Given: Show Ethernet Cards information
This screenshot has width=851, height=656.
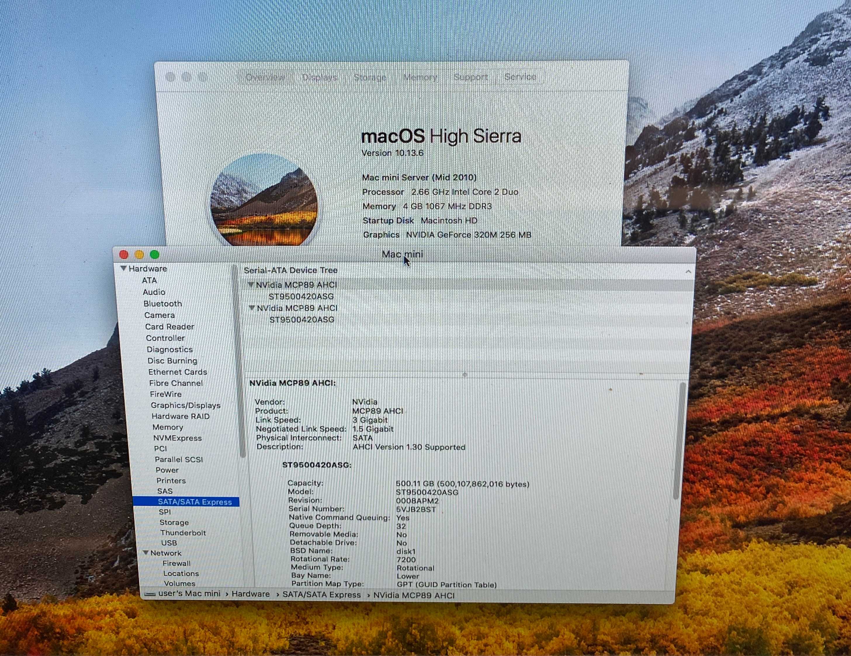Looking at the screenshot, I should pyautogui.click(x=177, y=372).
